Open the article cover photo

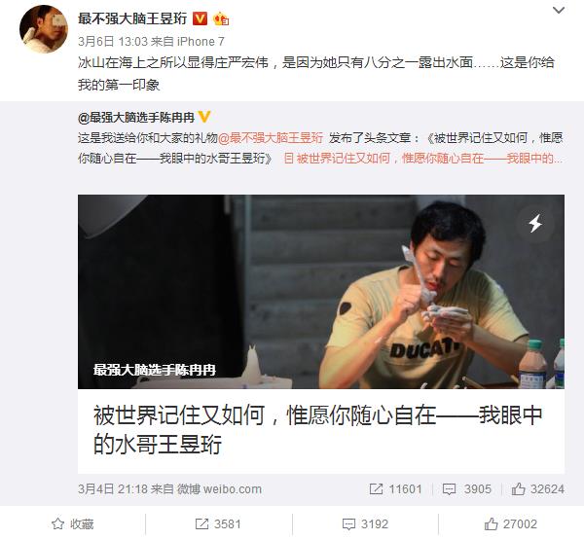[321, 292]
